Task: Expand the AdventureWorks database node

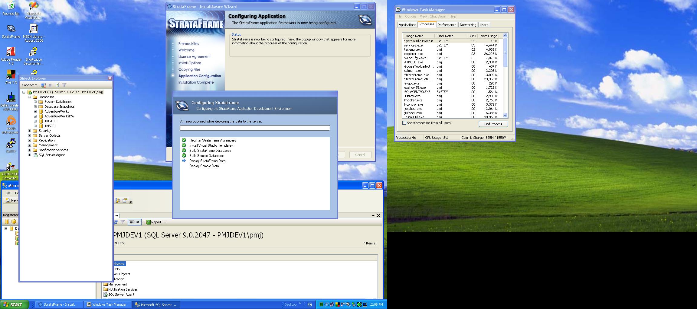Action: (35, 112)
